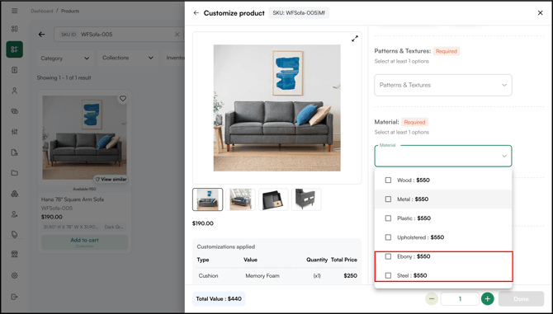The image size is (553, 314).
Task: Open the store icon in sidebar
Action: coord(15,254)
